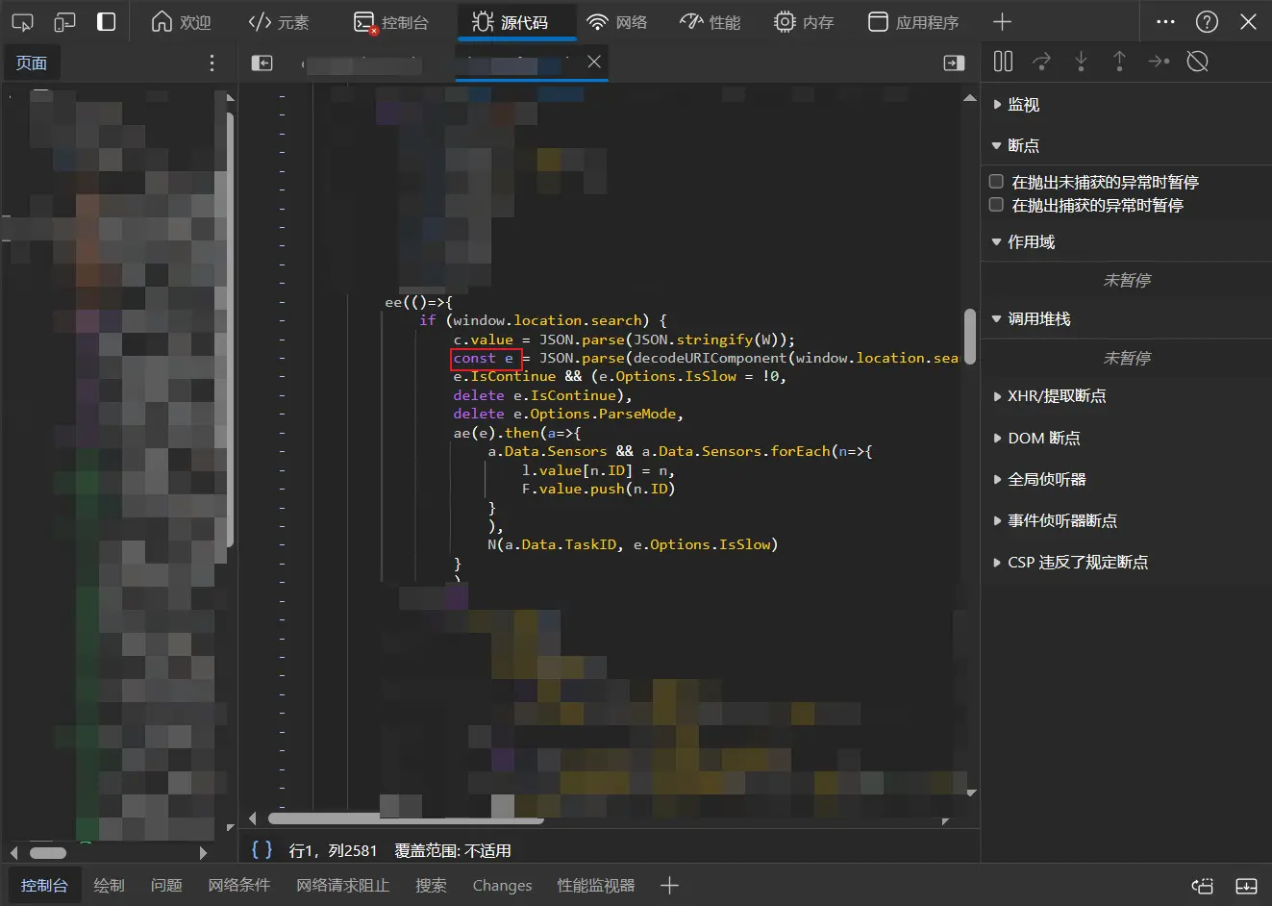The height and width of the screenshot is (906, 1272).
Task: Expand the 监视 watch section
Action: [x=1023, y=105]
